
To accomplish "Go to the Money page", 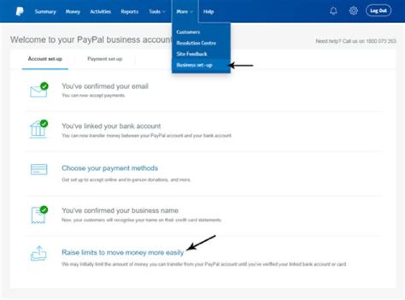I will 73,12.
